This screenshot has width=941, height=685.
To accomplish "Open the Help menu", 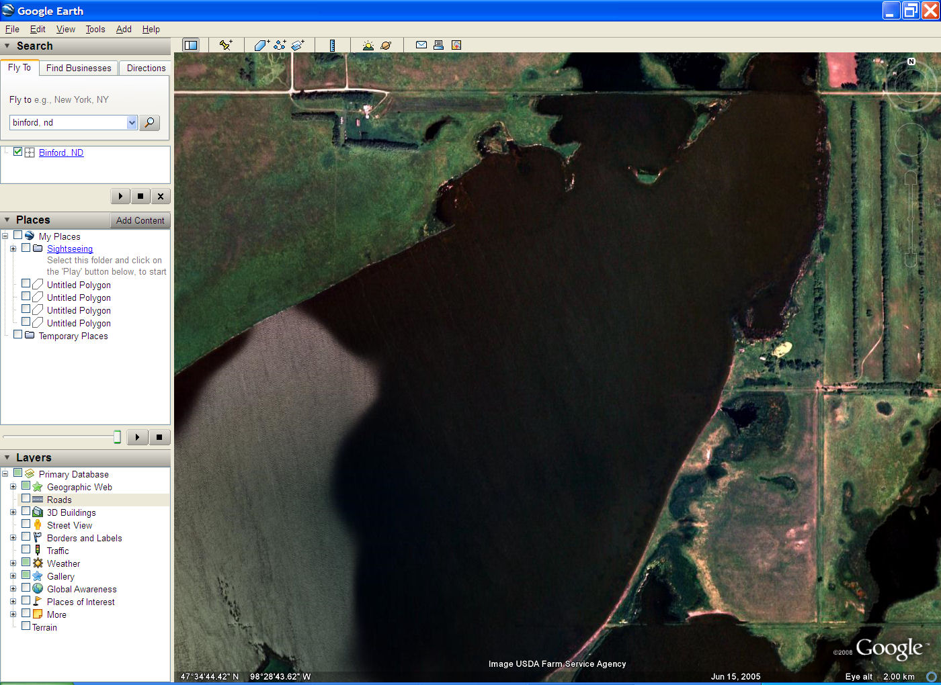I will pos(151,29).
